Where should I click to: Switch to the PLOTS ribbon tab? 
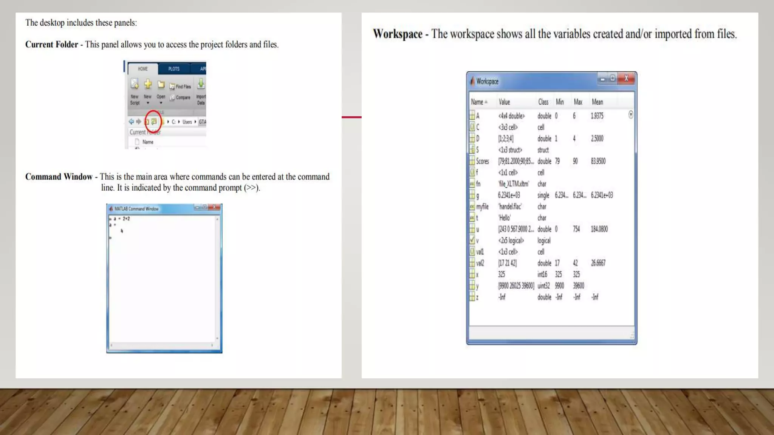(174, 69)
